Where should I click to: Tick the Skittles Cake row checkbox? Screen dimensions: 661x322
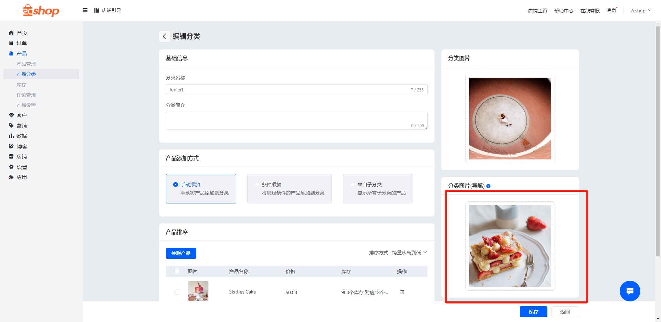coord(177,292)
